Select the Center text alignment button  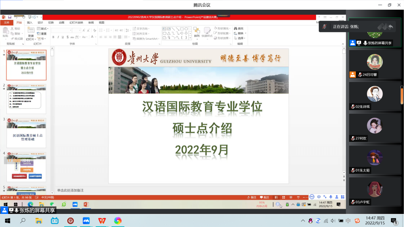pos(105,37)
